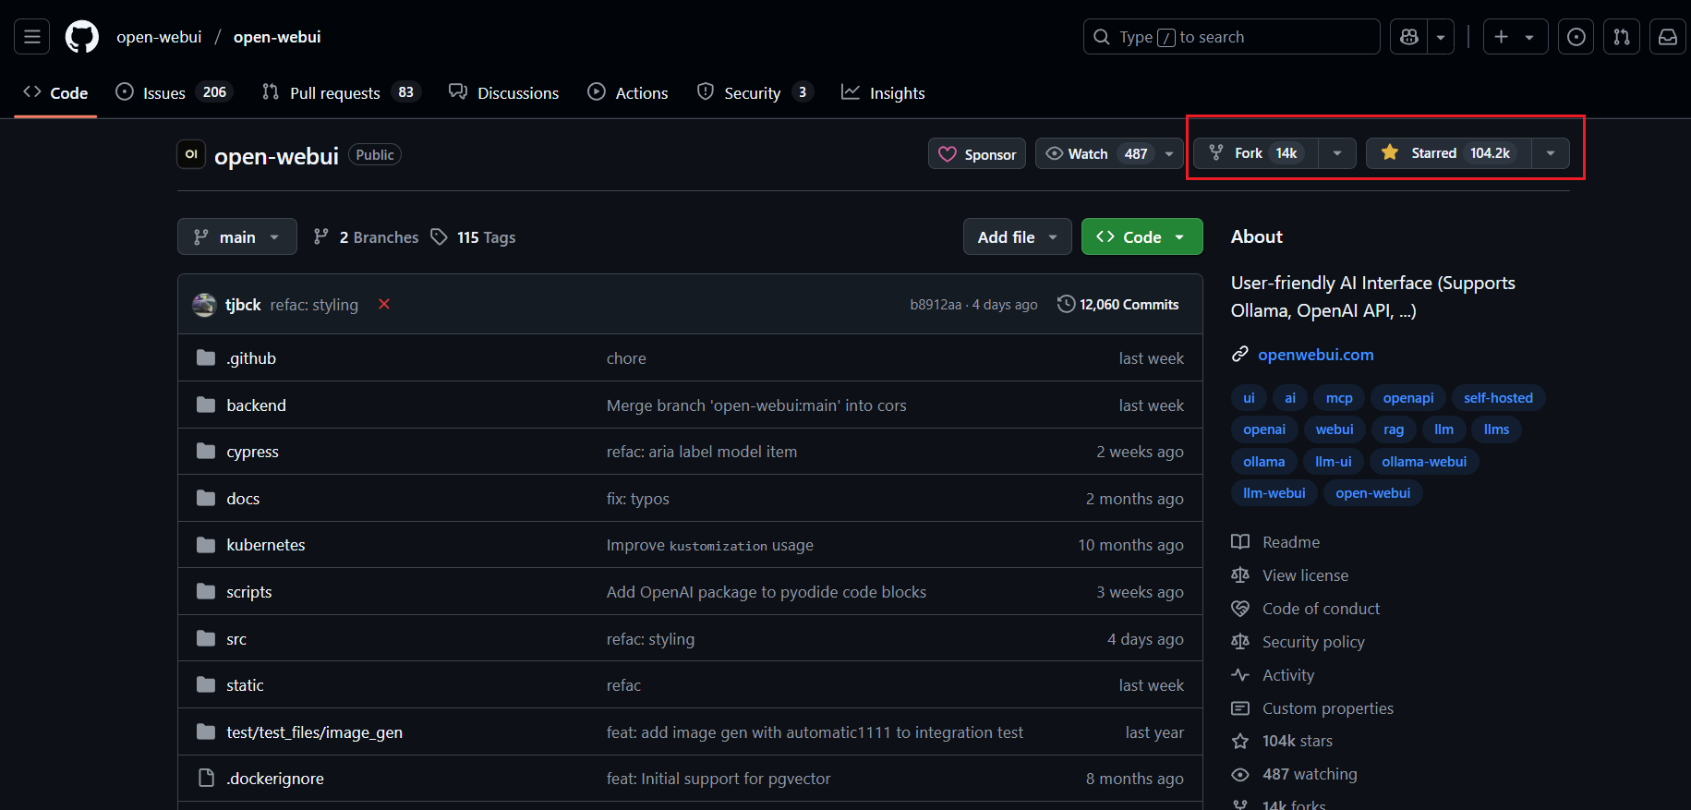Viewport: 1691px width, 810px height.
Task: Open the docs folder
Action: click(x=243, y=499)
